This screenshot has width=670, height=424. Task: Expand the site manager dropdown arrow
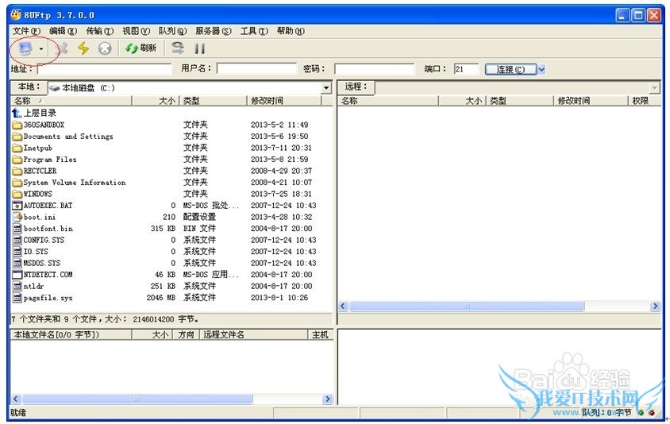tap(41, 48)
